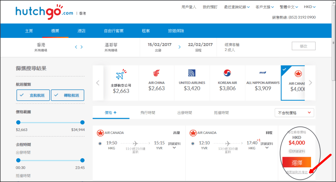Click the hutchgo.com logo
Screen dimensions: 336x182
point(44,11)
